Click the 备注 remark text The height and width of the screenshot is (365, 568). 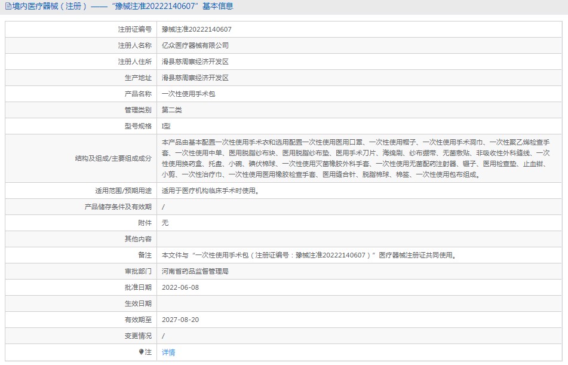pyautogui.click(x=310, y=255)
